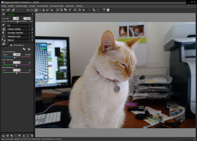Click the left arrow beside Color temperature value
Screen dimensions: 197x141
(x=12, y=54)
